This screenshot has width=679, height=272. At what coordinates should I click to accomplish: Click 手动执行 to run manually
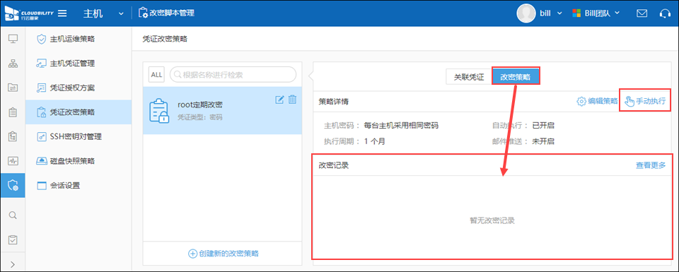tap(645, 101)
